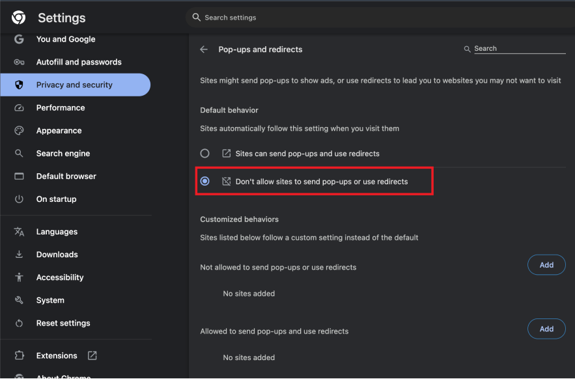Screen dimensions: 575x379
Task: Click the Languages translate icon
Action: click(19, 232)
